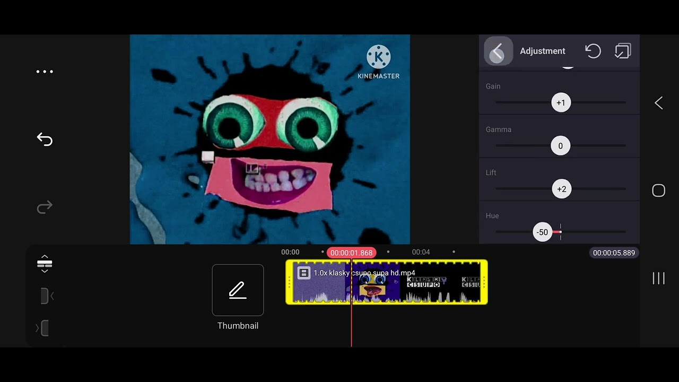Tap the current time marker 00:00:01.868

pyautogui.click(x=351, y=253)
